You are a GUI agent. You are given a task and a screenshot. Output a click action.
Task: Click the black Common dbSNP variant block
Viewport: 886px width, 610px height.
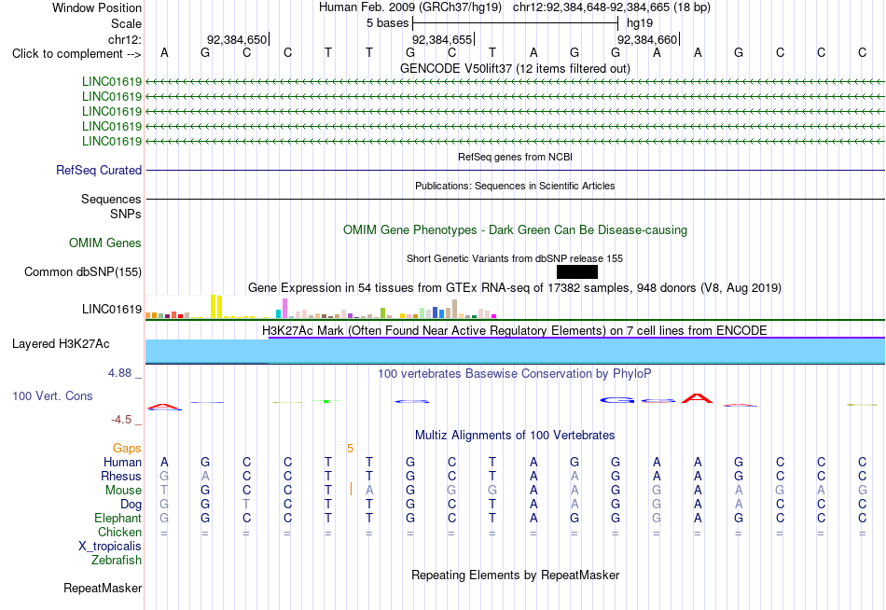pos(577,272)
